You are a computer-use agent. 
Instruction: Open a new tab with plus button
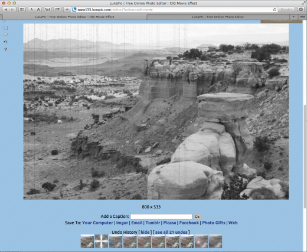293,17
